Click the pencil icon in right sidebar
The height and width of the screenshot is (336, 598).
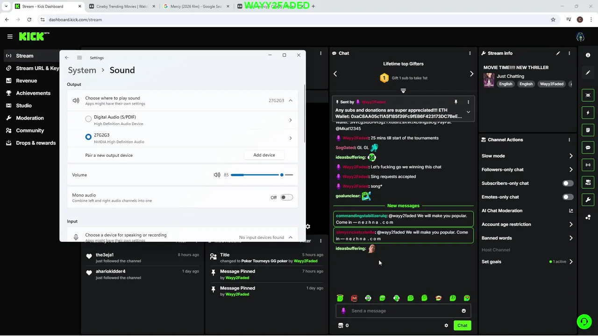click(588, 73)
